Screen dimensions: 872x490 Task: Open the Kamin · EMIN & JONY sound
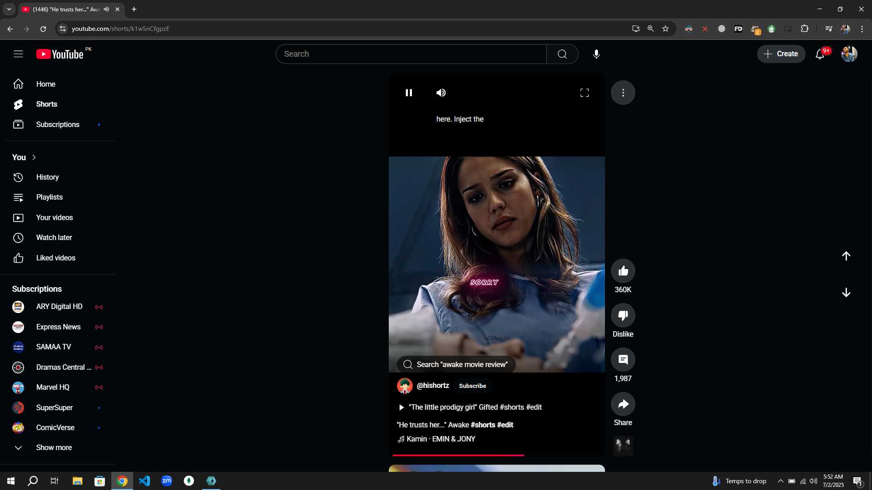coord(437,439)
